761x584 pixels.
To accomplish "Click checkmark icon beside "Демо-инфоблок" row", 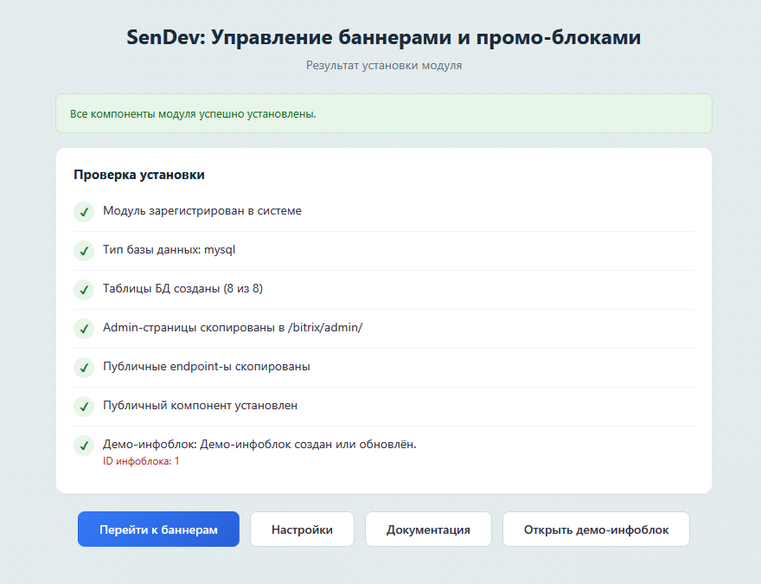I will point(84,446).
